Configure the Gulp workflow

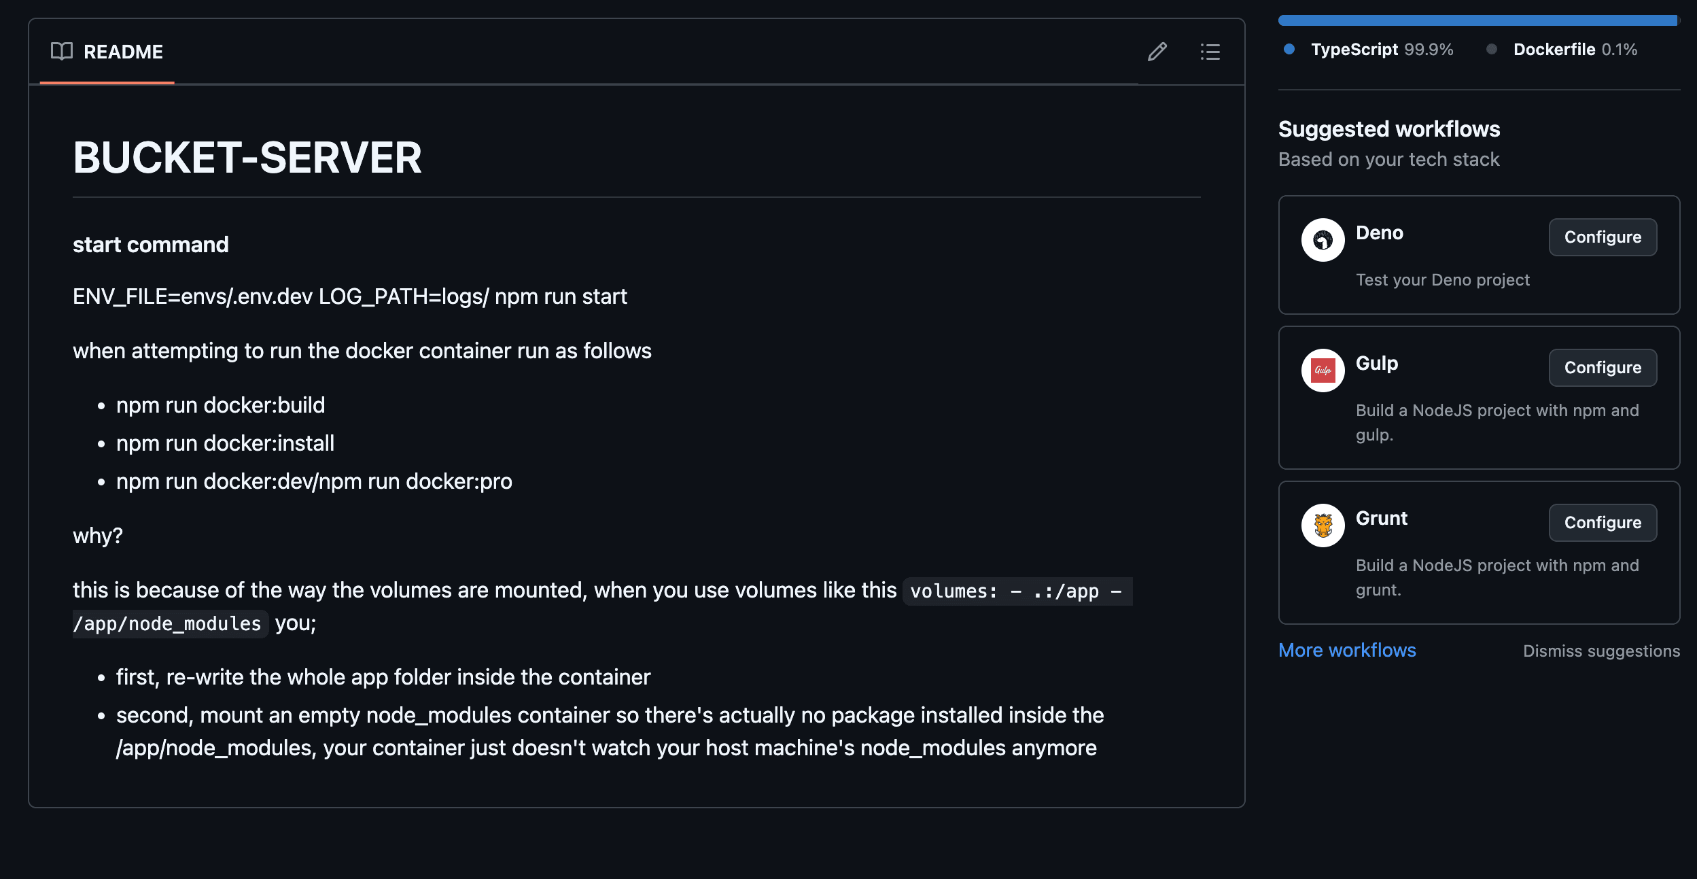[1602, 367]
